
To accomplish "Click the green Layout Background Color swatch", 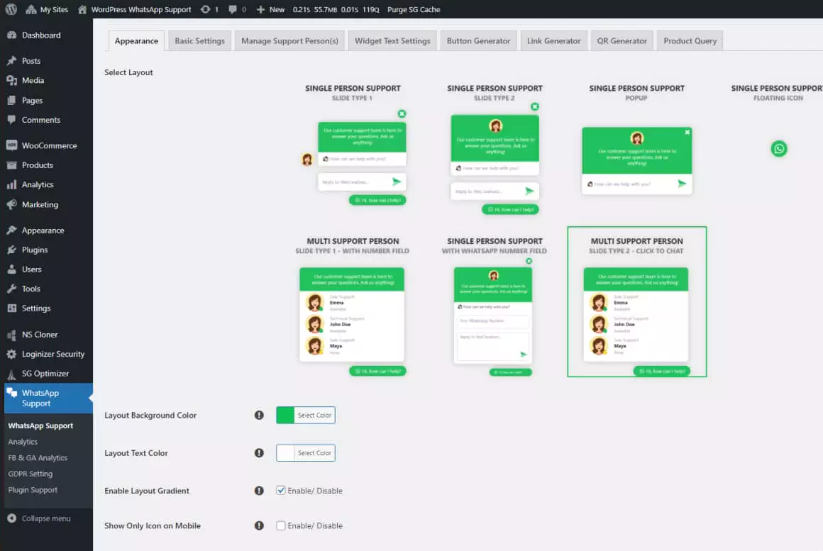I will [285, 415].
